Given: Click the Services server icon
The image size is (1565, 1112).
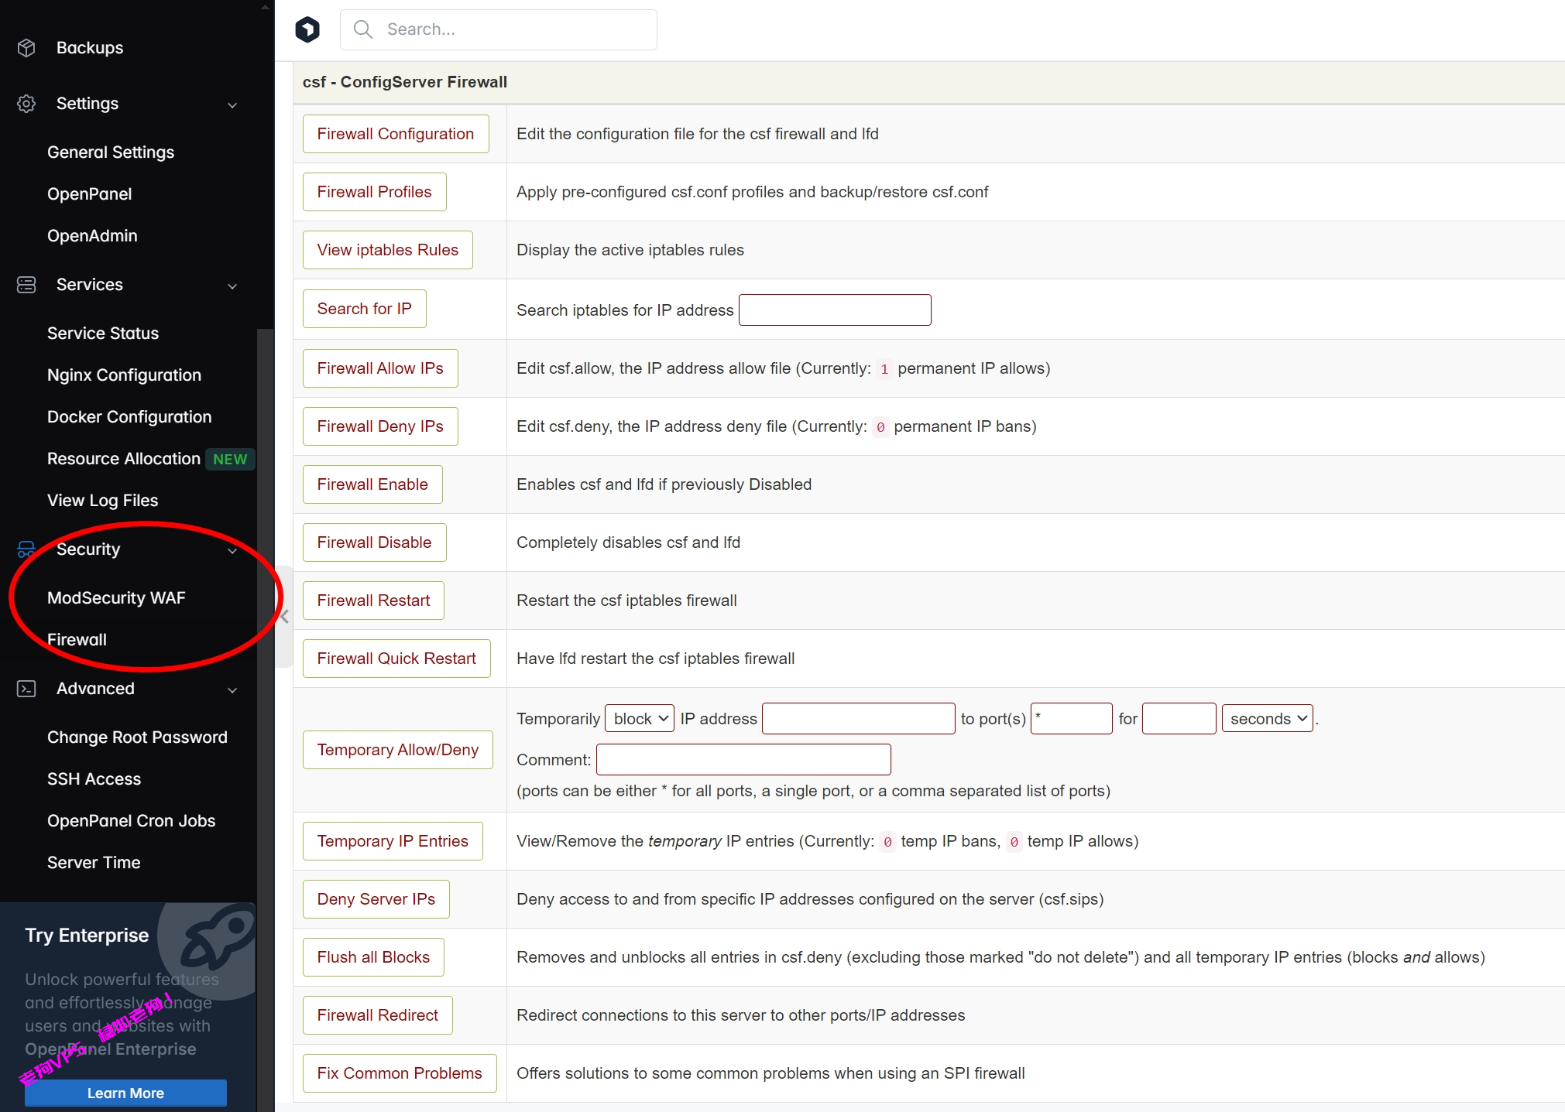Looking at the screenshot, I should point(26,285).
